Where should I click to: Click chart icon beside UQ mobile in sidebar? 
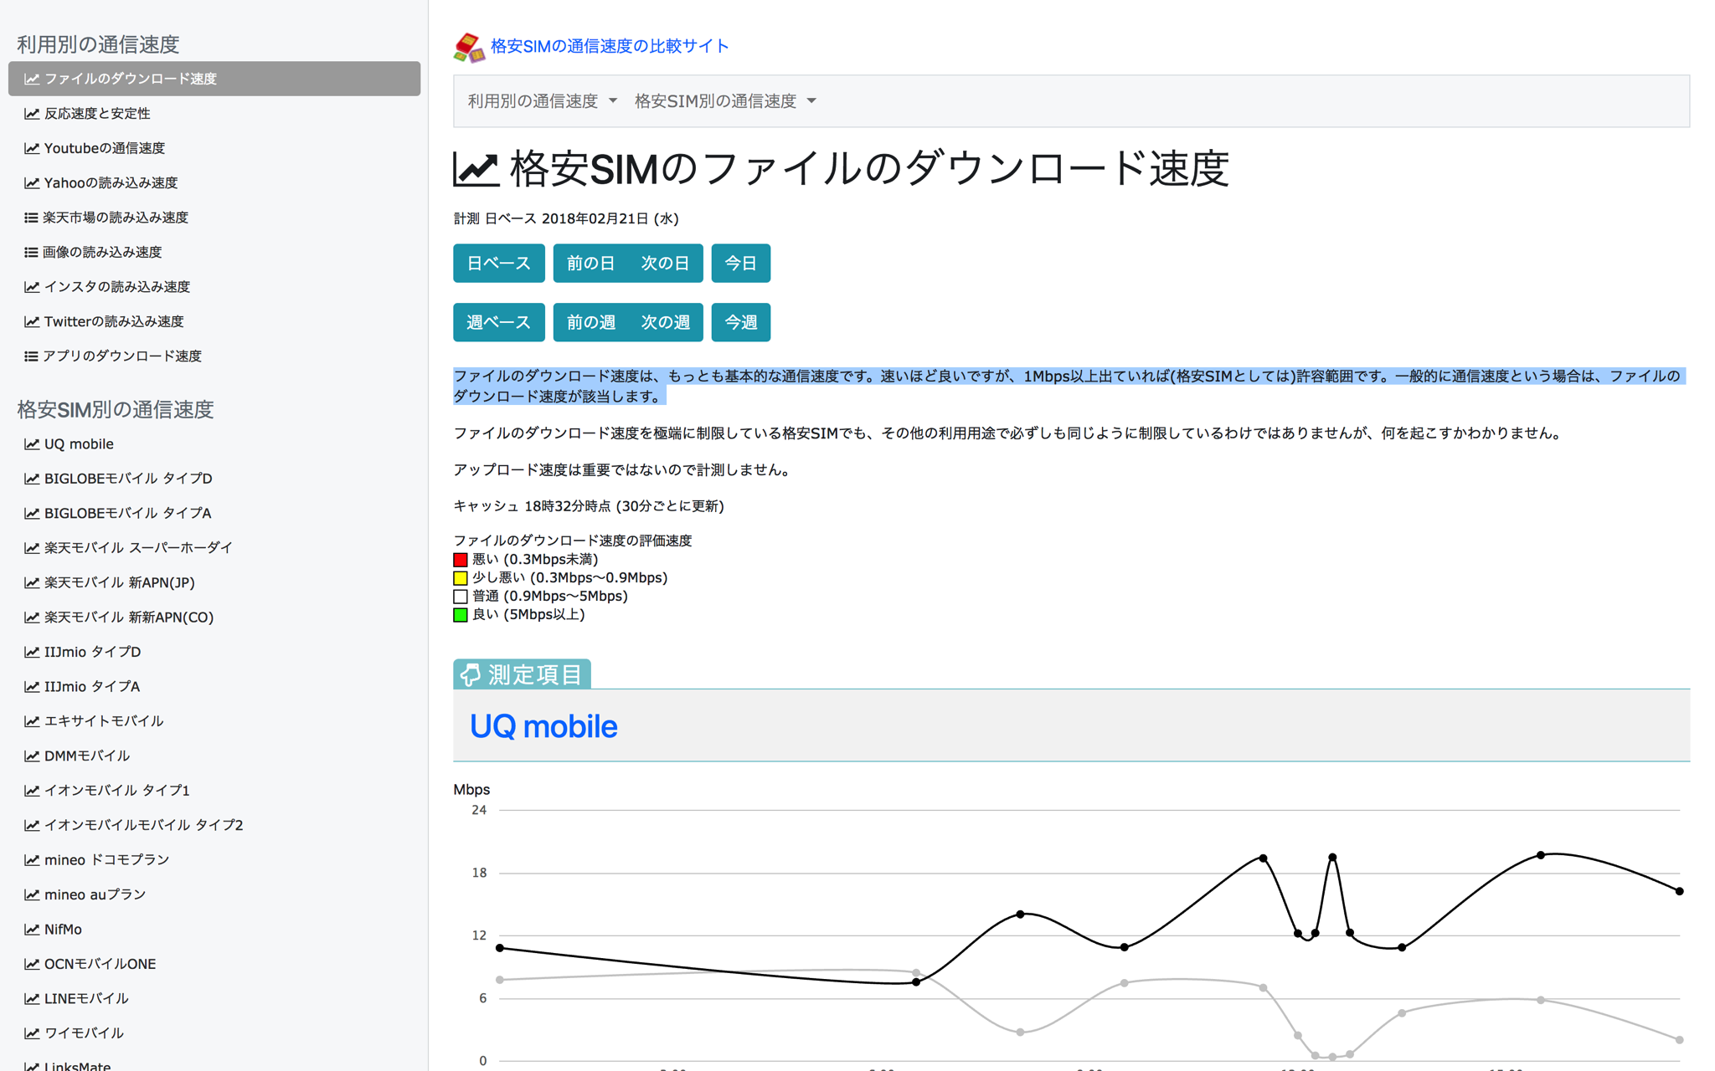coord(32,444)
